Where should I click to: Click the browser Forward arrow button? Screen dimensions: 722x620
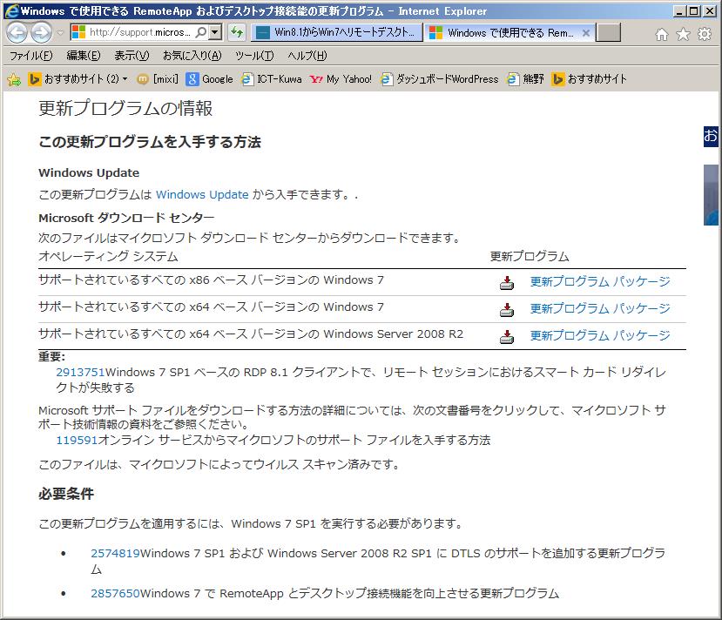(x=42, y=33)
